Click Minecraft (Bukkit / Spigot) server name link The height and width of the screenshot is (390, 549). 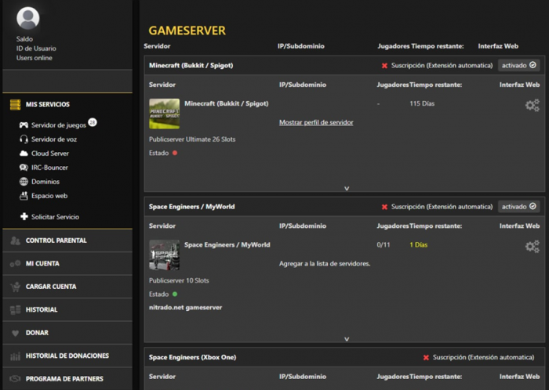click(x=227, y=103)
